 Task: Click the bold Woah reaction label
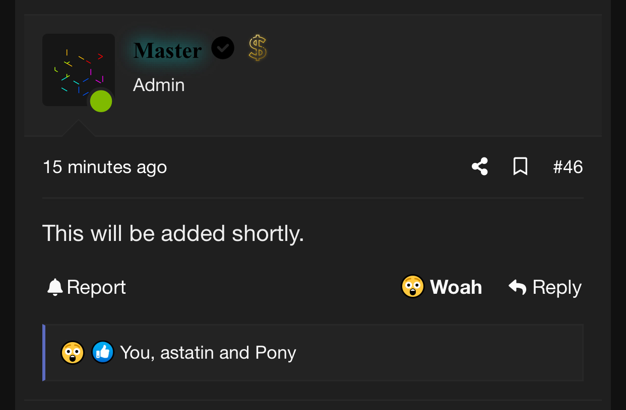456,287
